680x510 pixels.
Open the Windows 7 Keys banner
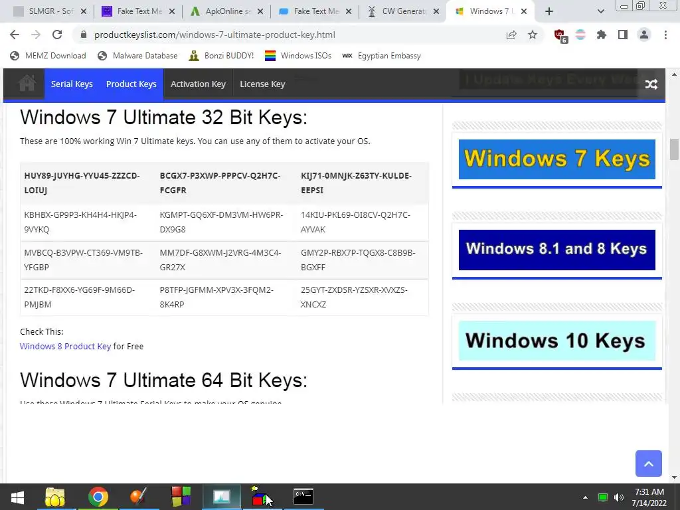557,159
